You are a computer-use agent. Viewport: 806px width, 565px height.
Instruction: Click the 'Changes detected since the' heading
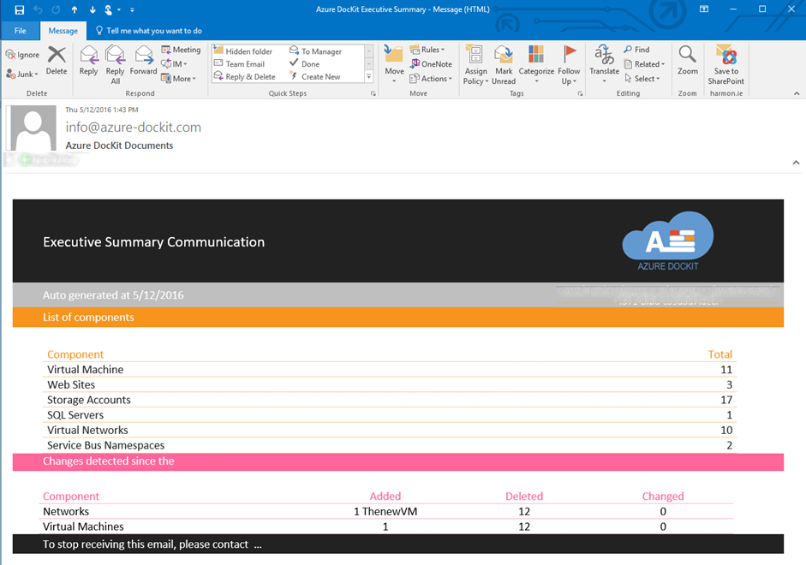(109, 461)
